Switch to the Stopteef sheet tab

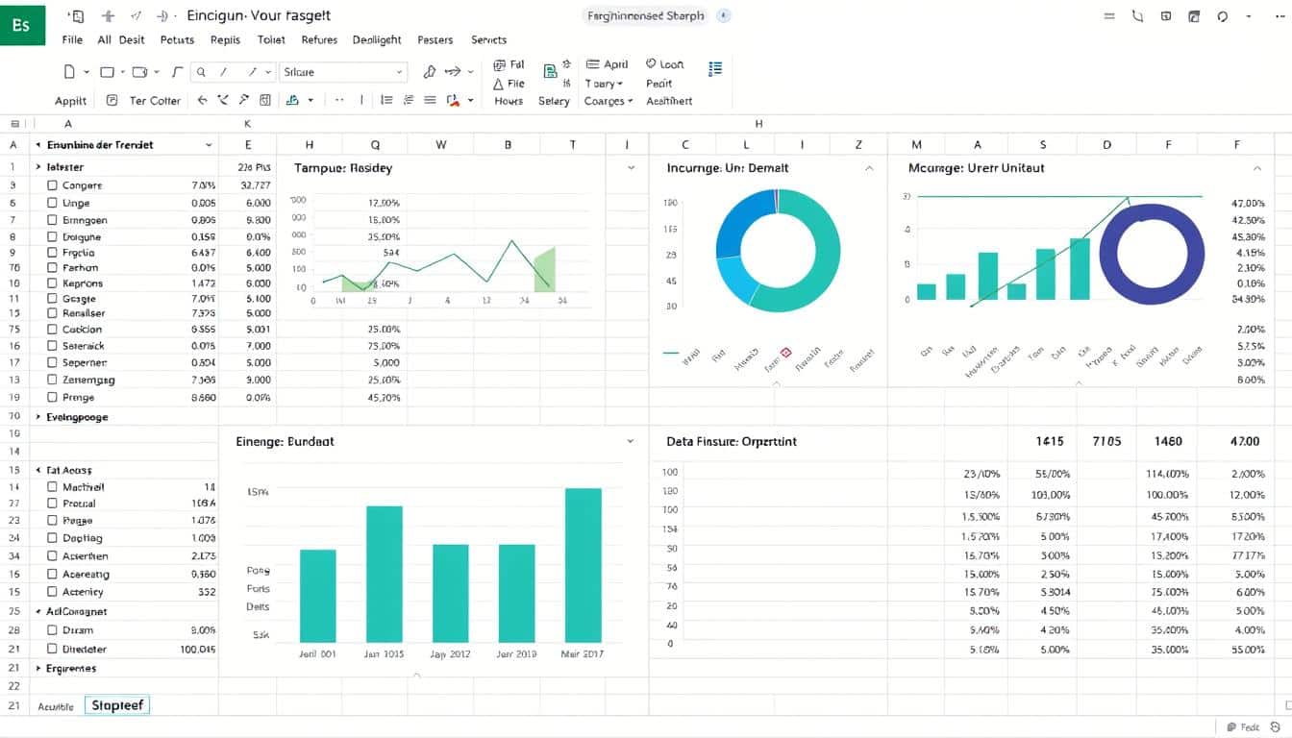coord(116,705)
